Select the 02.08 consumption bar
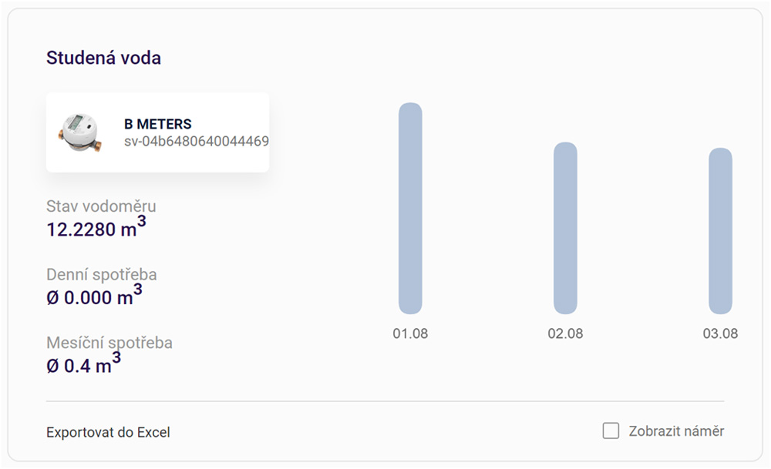The image size is (771, 469). tap(565, 229)
